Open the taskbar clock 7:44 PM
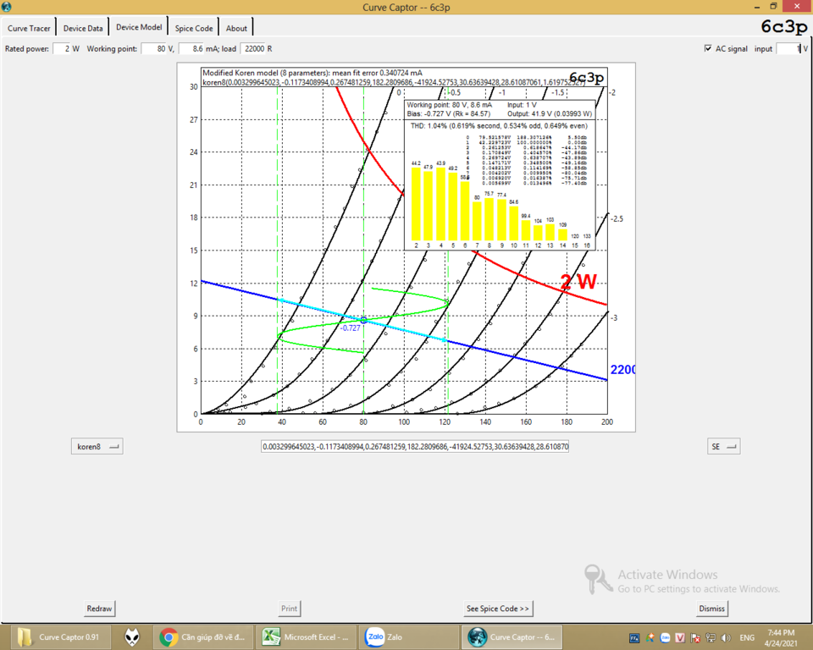 [x=781, y=637]
